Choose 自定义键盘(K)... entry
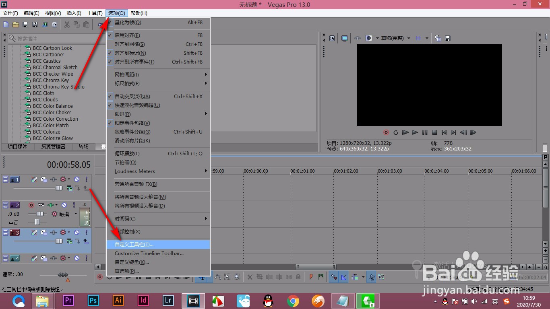The height and width of the screenshot is (309, 550). (x=158, y=262)
